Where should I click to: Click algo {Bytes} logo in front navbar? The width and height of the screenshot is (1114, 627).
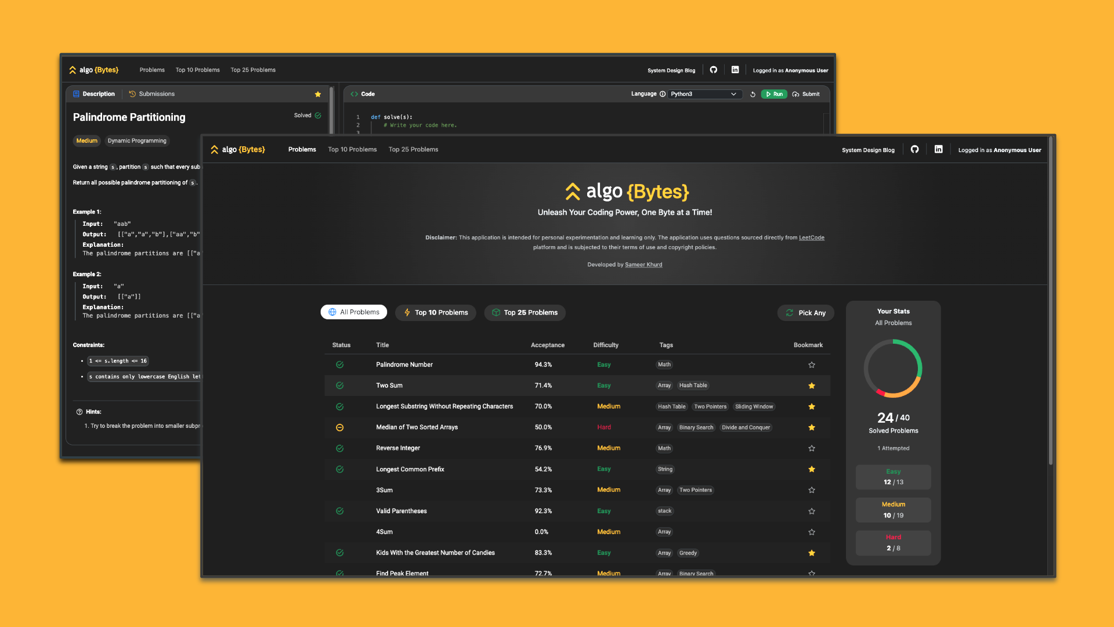(x=238, y=149)
